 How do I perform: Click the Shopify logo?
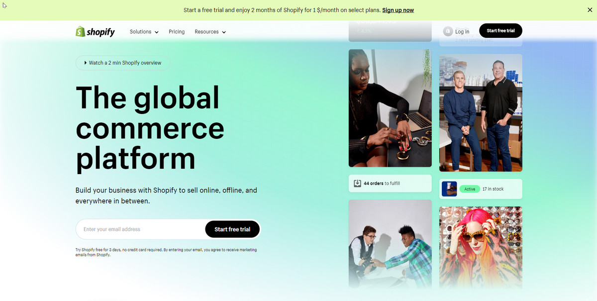coord(95,32)
